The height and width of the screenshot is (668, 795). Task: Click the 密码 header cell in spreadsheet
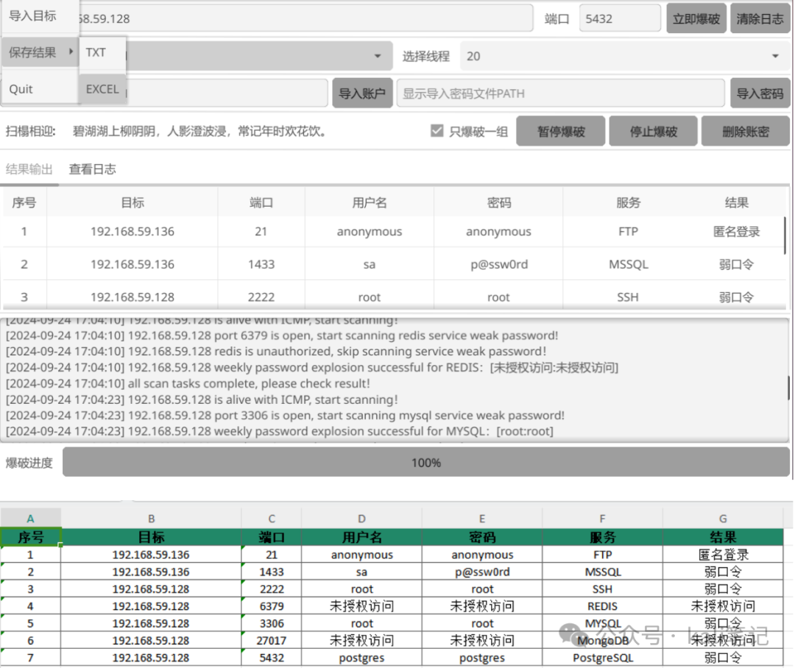(x=481, y=537)
